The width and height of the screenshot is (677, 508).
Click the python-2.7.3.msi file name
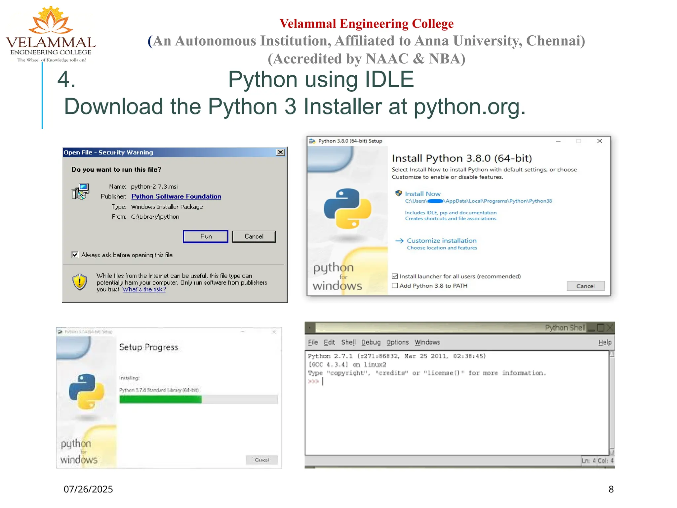154,187
